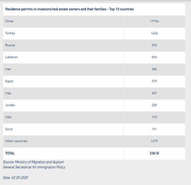Viewport: 191px width, 185px height.
Task: Select the Russia row label
Action: click(10, 45)
